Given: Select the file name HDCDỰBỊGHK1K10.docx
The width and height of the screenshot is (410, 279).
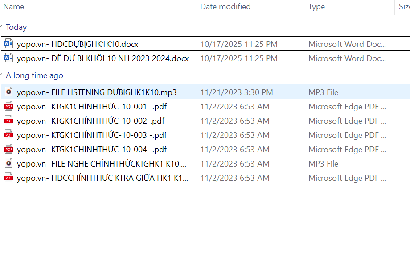Looking at the screenshot, I should click(78, 44).
